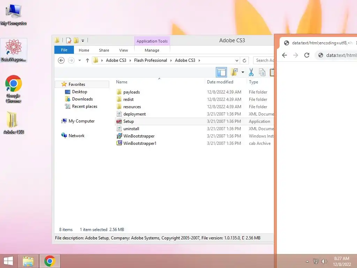Select the Application Tools contextual tab

[152, 41]
